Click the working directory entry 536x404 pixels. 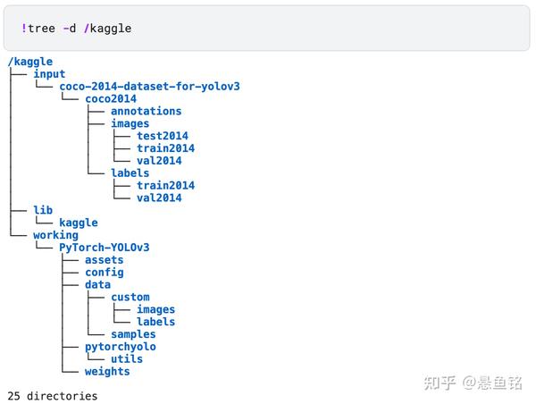(55, 235)
